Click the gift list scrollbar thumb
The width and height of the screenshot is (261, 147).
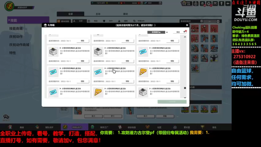[x=185, y=88]
